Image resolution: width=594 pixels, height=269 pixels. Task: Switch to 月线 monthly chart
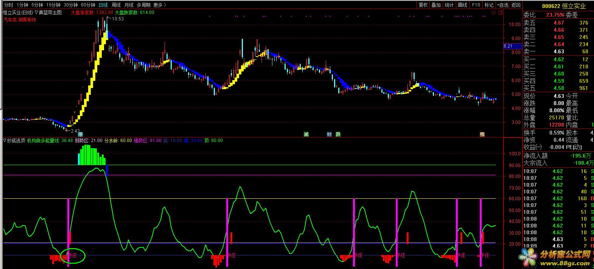pos(129,5)
